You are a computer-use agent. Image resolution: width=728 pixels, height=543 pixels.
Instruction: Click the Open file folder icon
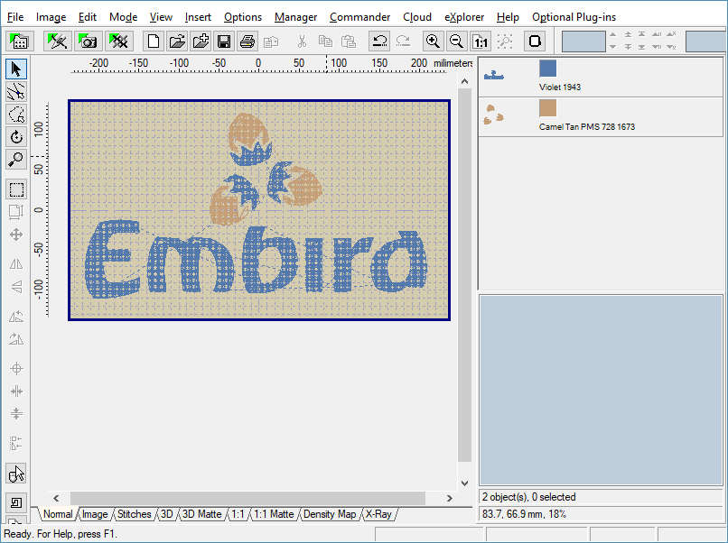coord(177,41)
